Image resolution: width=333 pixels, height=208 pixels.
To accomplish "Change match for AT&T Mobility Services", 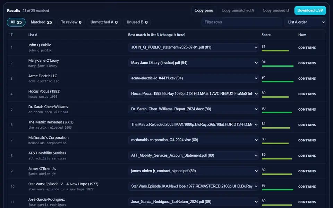I will click(x=193, y=155).
